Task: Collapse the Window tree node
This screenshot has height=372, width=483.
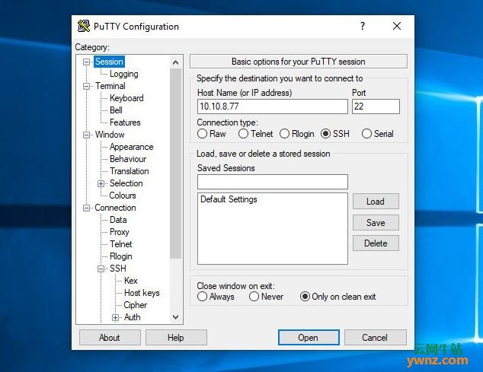Action: click(87, 135)
